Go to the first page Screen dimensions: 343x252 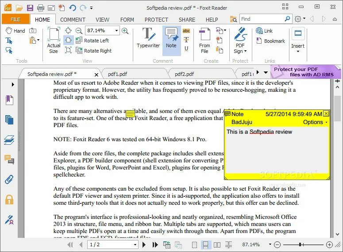[x=70, y=245]
